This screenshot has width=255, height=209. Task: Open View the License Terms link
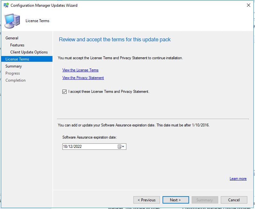[80, 70]
